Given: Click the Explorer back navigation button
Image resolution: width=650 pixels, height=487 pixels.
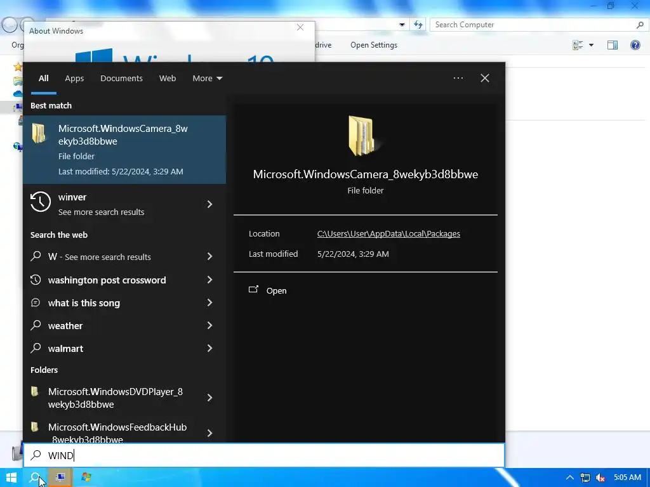Looking at the screenshot, I should coord(10,25).
